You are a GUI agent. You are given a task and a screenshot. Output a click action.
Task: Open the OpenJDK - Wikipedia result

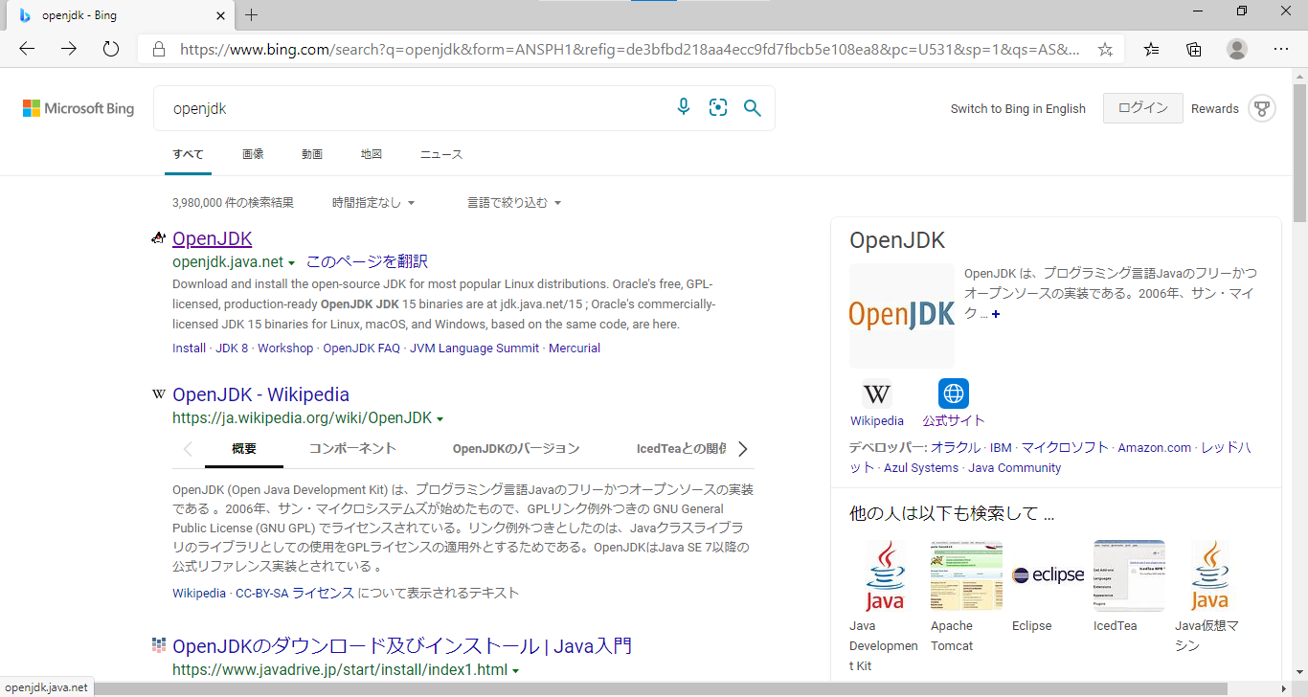(x=260, y=394)
